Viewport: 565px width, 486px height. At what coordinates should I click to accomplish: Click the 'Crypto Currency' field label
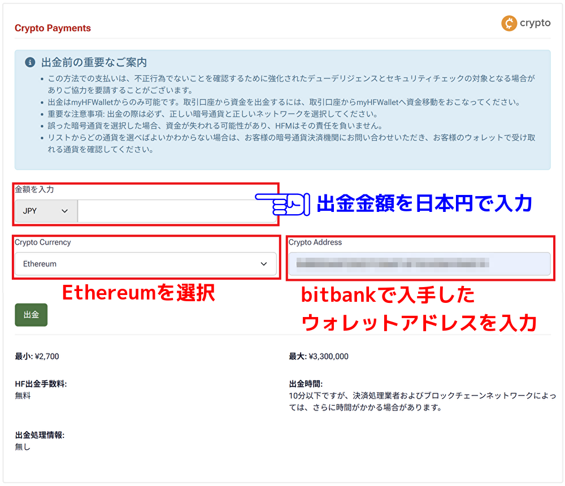(43, 242)
